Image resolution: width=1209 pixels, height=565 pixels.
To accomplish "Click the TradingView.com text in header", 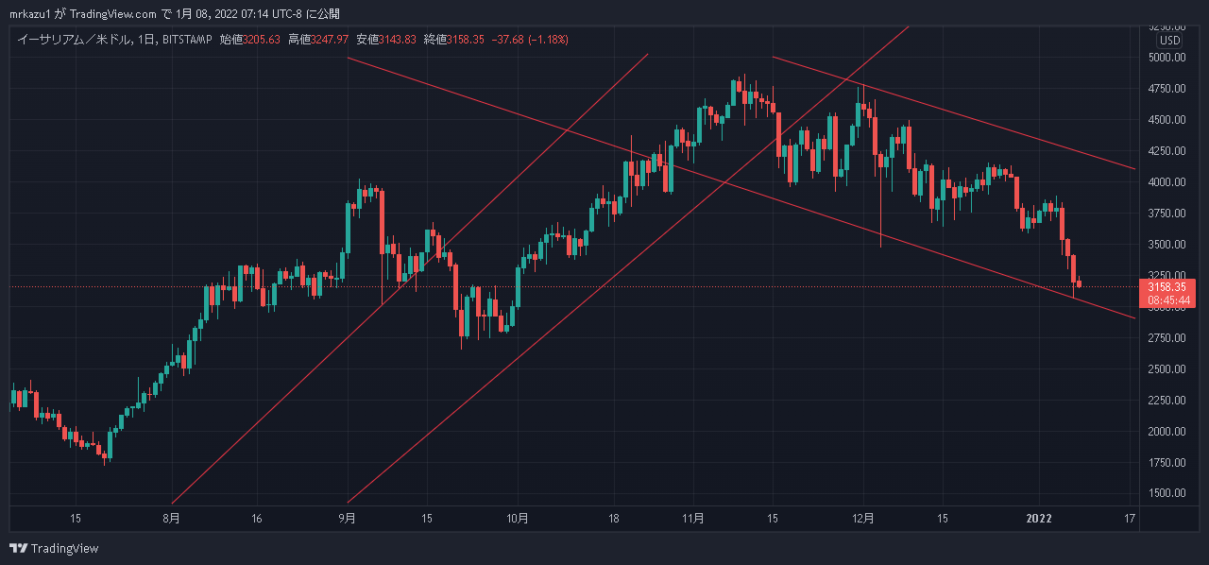I will [x=113, y=14].
